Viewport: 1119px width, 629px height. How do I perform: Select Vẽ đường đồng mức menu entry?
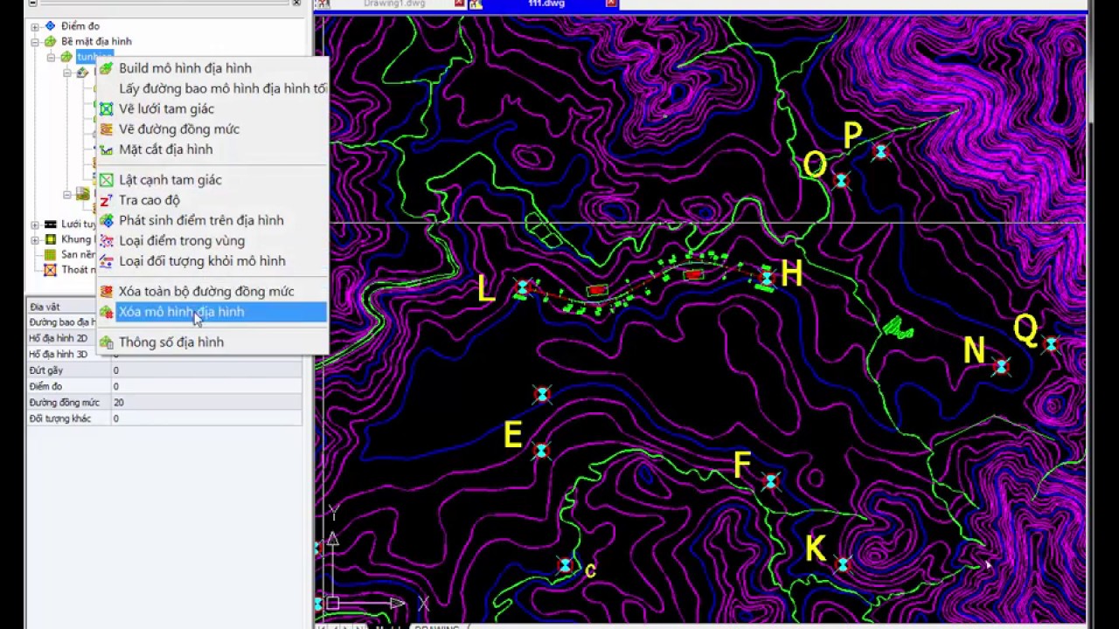[x=212, y=129]
